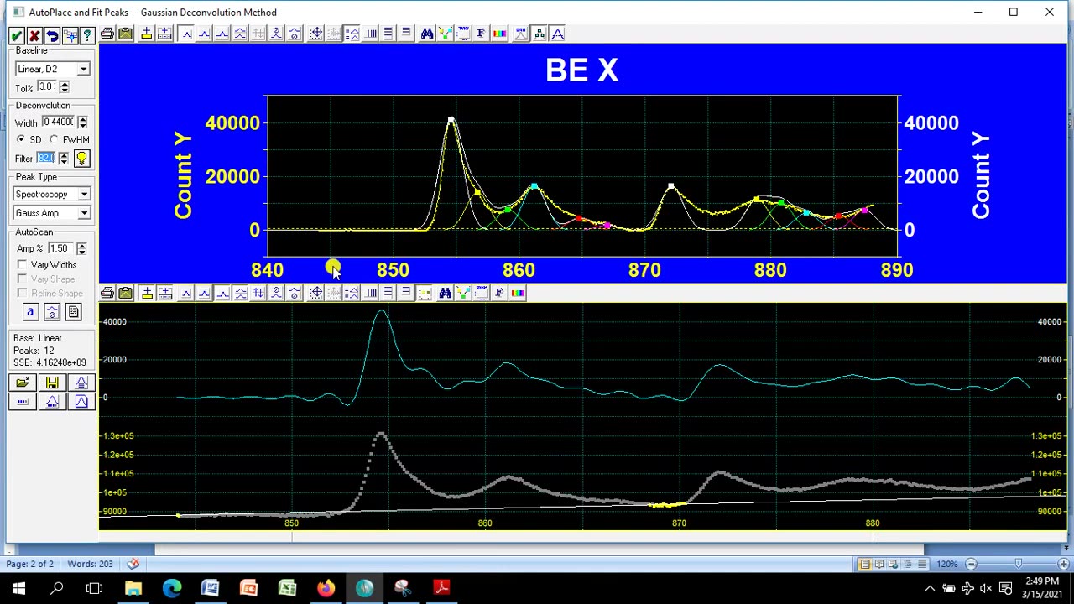This screenshot has height=604, width=1074.
Task: Adjust the Tol% spinner arrows
Action: [x=64, y=87]
